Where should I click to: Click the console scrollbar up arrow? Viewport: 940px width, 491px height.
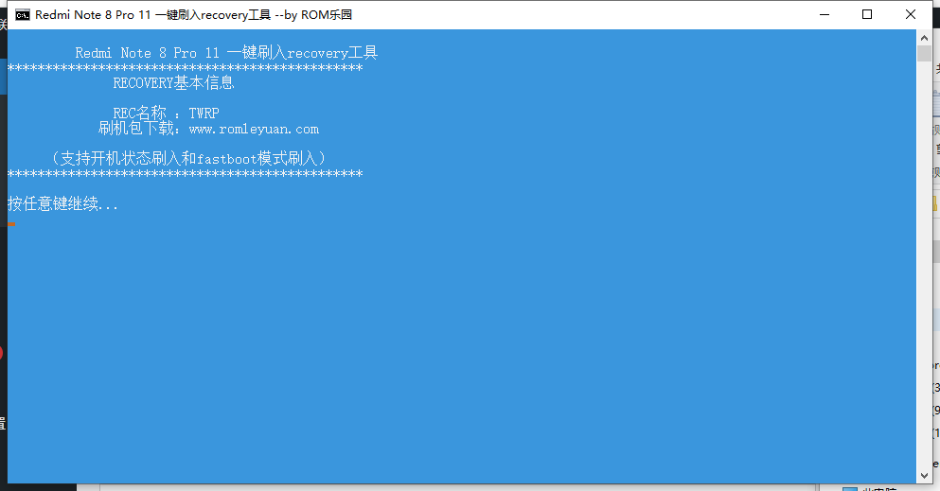[924, 38]
